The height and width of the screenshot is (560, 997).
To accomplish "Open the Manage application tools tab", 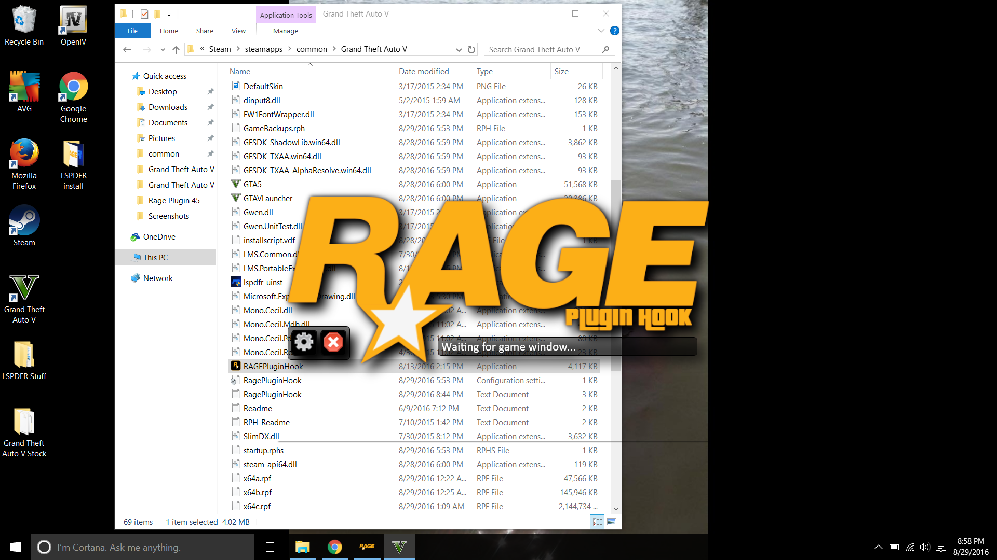I will point(285,31).
